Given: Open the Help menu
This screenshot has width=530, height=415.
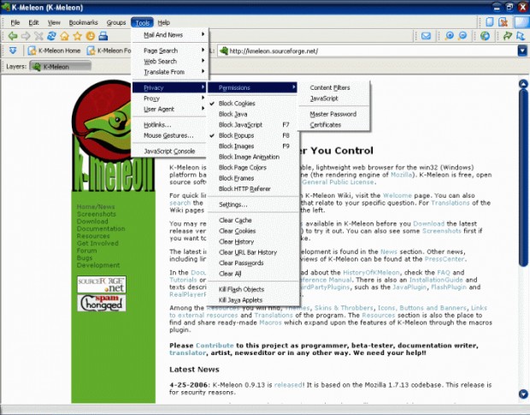Looking at the screenshot, I should (163, 22).
